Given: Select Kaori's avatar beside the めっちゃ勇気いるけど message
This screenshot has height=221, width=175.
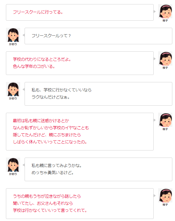Looking at the screenshot, I should [x=13, y=165].
